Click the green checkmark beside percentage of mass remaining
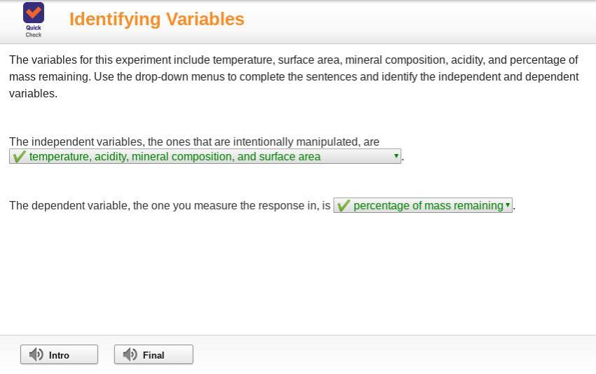 pos(343,206)
